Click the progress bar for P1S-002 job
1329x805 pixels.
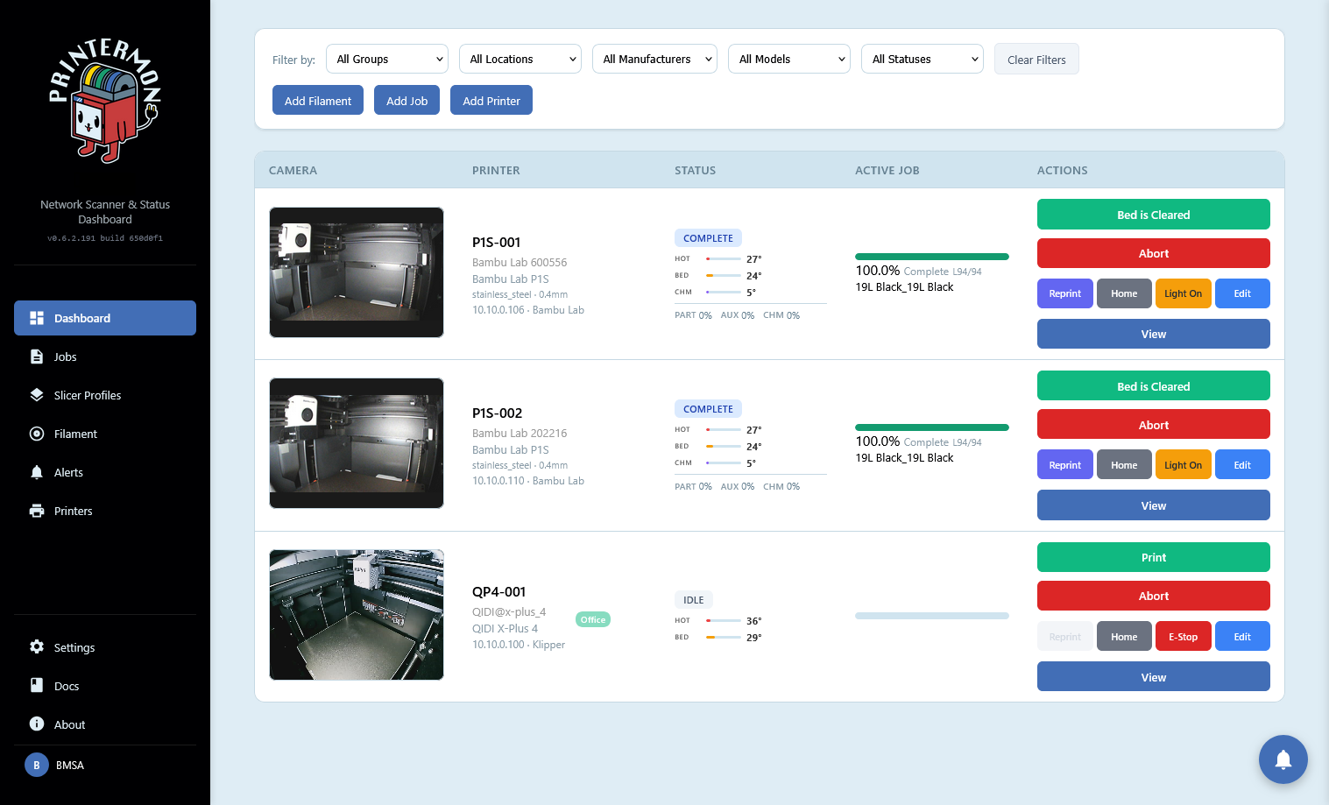(931, 427)
